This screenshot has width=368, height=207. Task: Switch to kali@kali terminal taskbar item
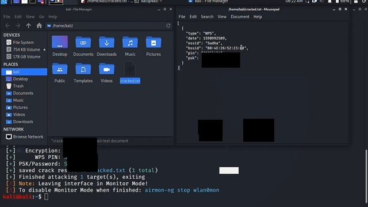point(149,1)
